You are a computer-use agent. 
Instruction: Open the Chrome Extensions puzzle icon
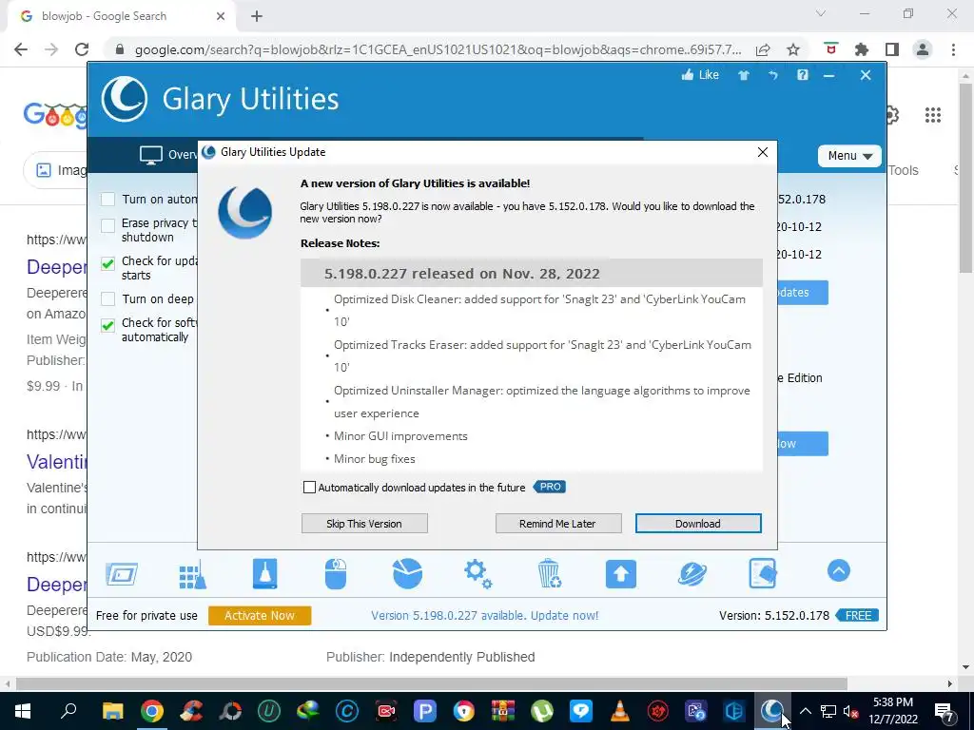pos(861,49)
